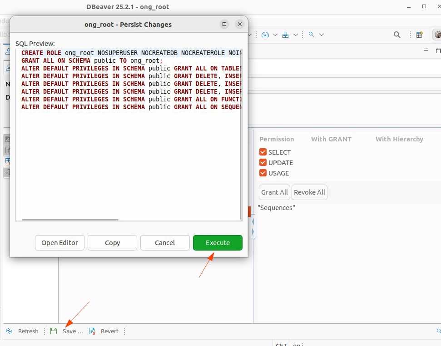Click the Revoke All button
This screenshot has width=441, height=346.
(x=309, y=192)
